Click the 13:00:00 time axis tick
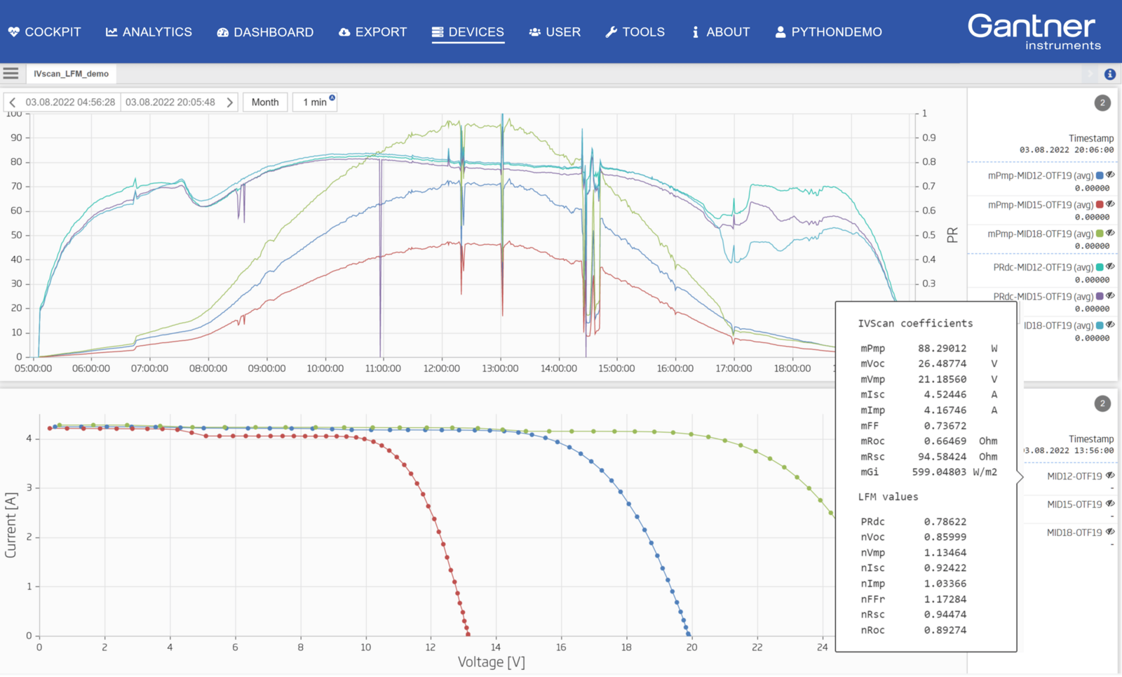Viewport: 1122px width, 677px height. coord(500,368)
